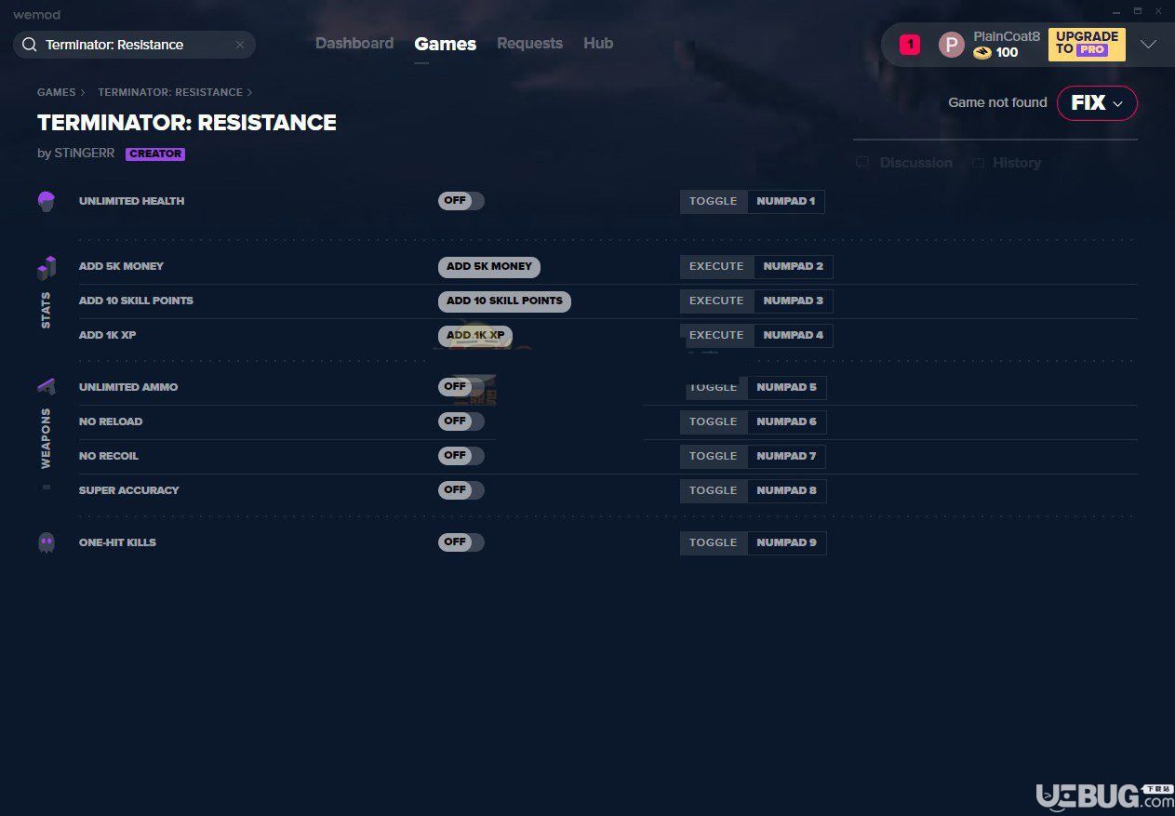Click TOGGLE for One-Hit Kills hotkey
Viewport: 1175px width, 816px height.
click(x=714, y=543)
